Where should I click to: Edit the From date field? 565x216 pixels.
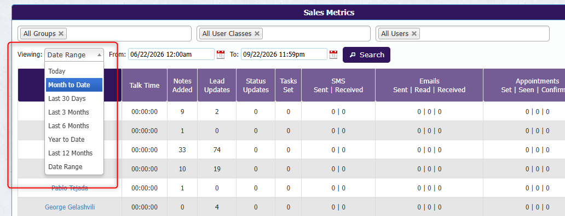(171, 55)
